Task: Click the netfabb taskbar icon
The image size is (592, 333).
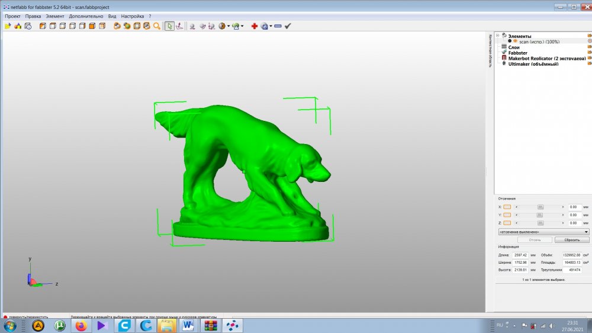Action: 232,325
